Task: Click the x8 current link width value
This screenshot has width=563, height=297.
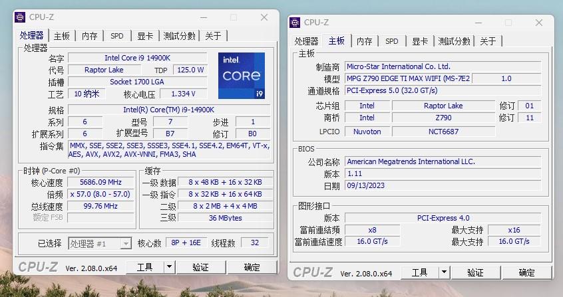Action: [373, 230]
